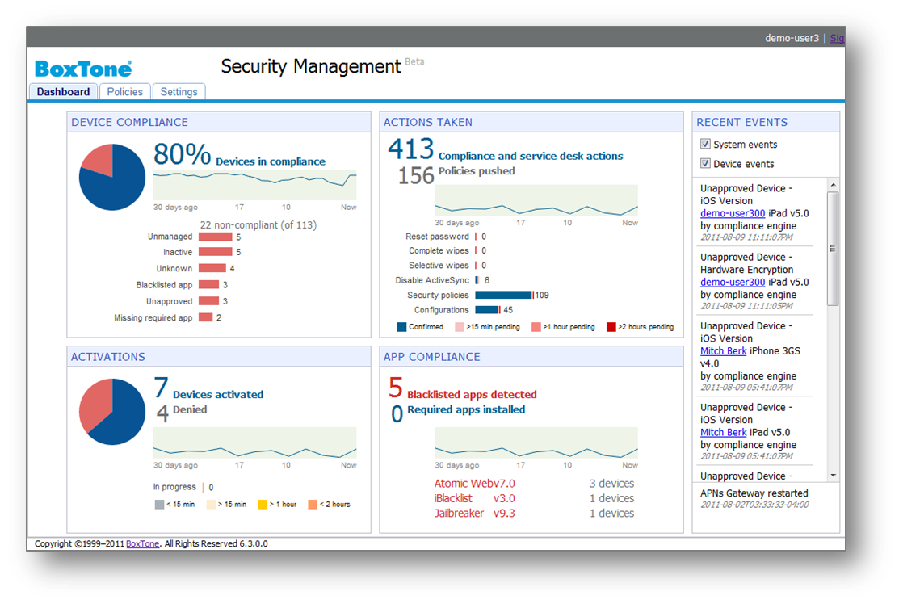Click the > 15 min legend swatch in Activations

[x=211, y=505]
